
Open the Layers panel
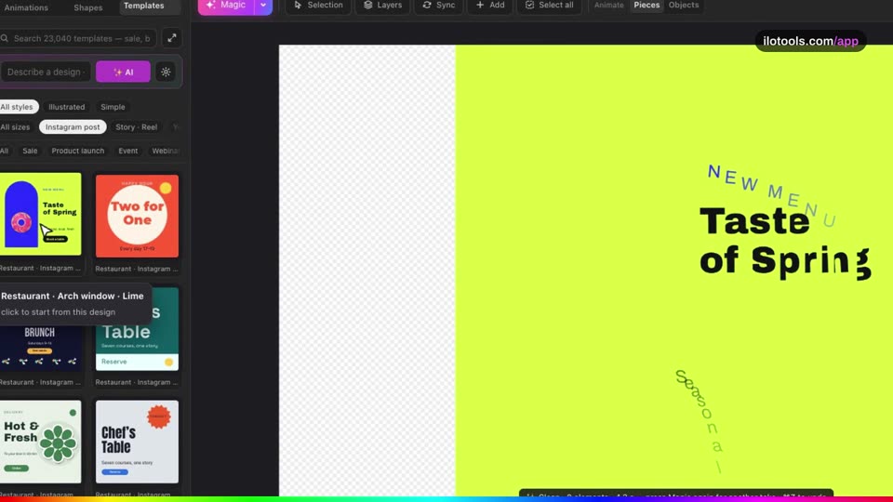[x=382, y=6]
